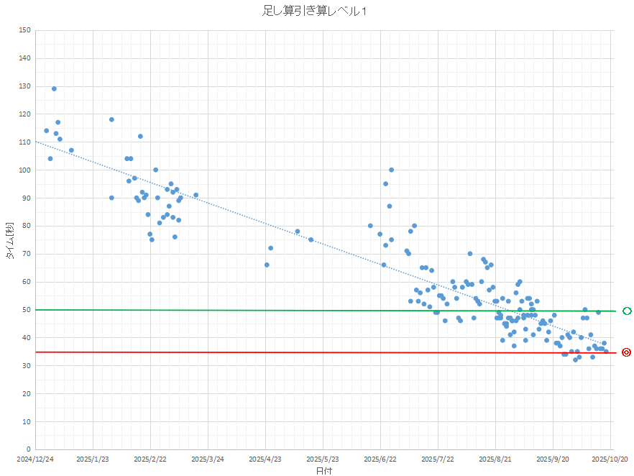Click the 150 label on vertical axis
Screen dimensions: 634x476
point(24,30)
